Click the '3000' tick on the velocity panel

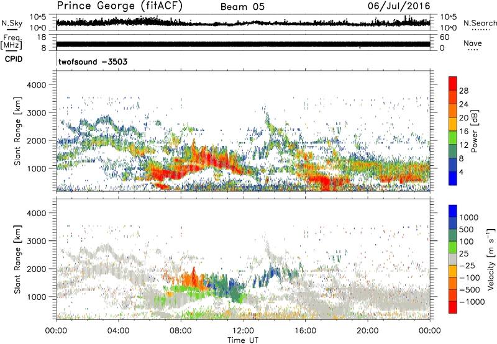pos(37,241)
